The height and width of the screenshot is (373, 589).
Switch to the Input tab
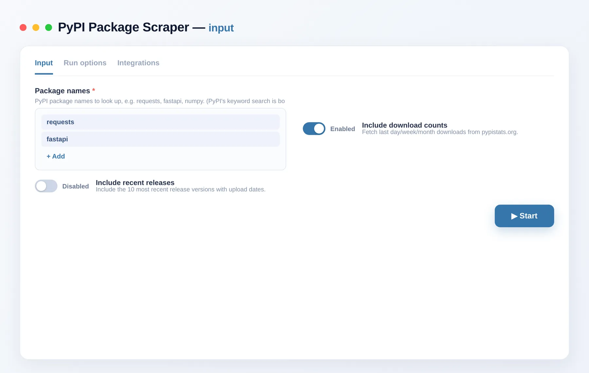pos(44,63)
